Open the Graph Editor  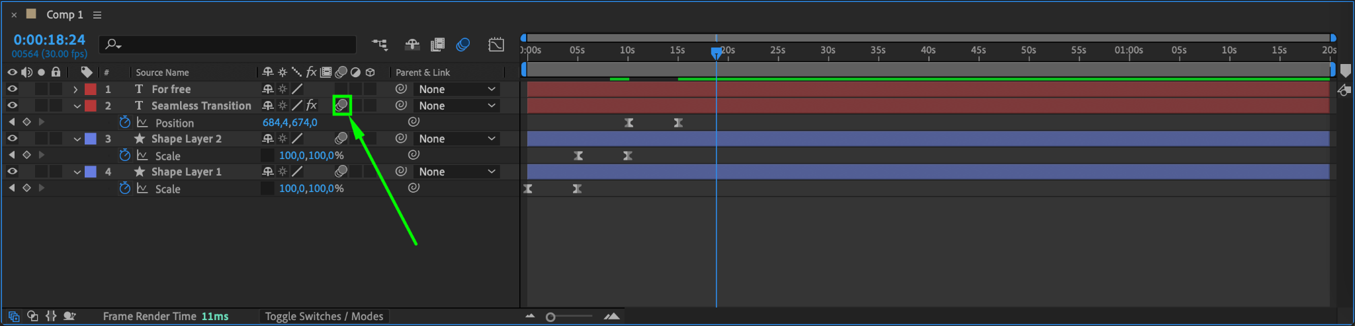click(x=496, y=44)
